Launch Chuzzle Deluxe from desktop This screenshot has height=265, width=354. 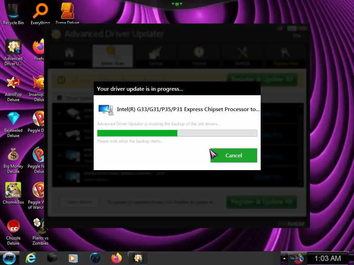click(13, 232)
